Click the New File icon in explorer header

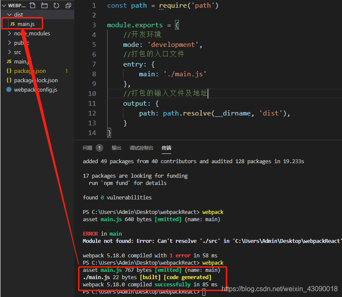[x=32, y=6]
